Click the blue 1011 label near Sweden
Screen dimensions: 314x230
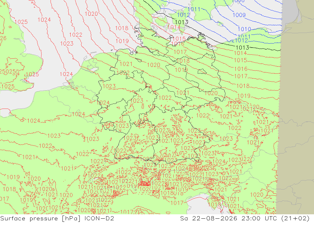194,9
